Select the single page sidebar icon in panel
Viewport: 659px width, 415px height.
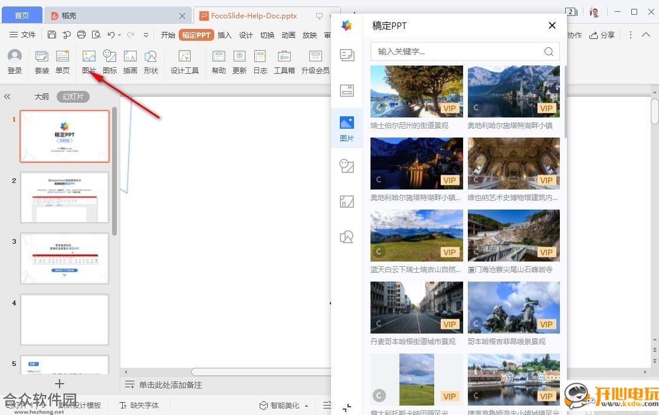347,90
